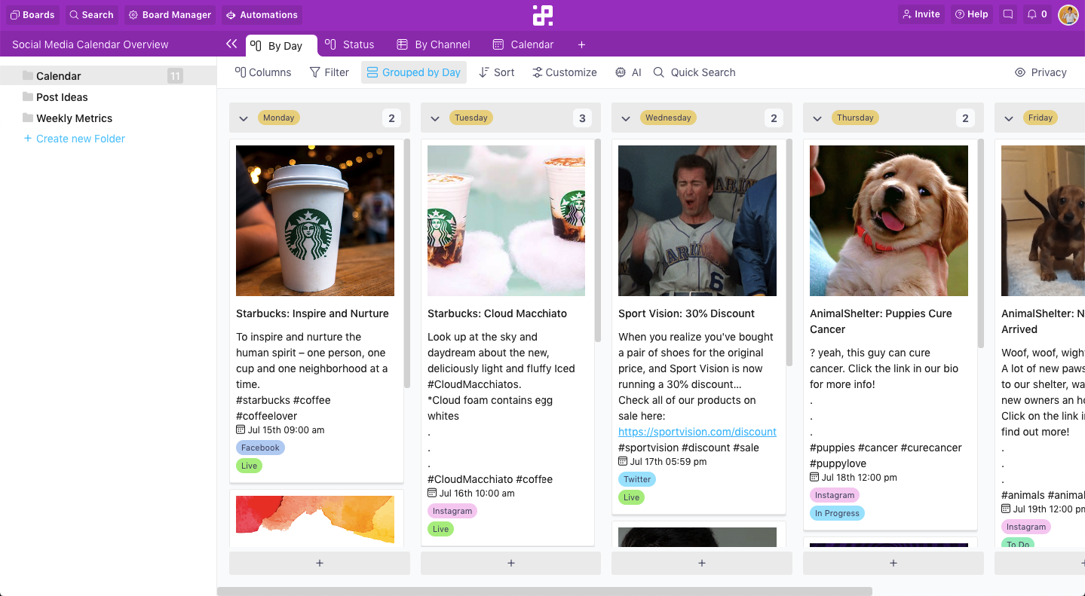Collapse the Wednesday column group
Screen dimensions: 1085x596
coord(626,118)
